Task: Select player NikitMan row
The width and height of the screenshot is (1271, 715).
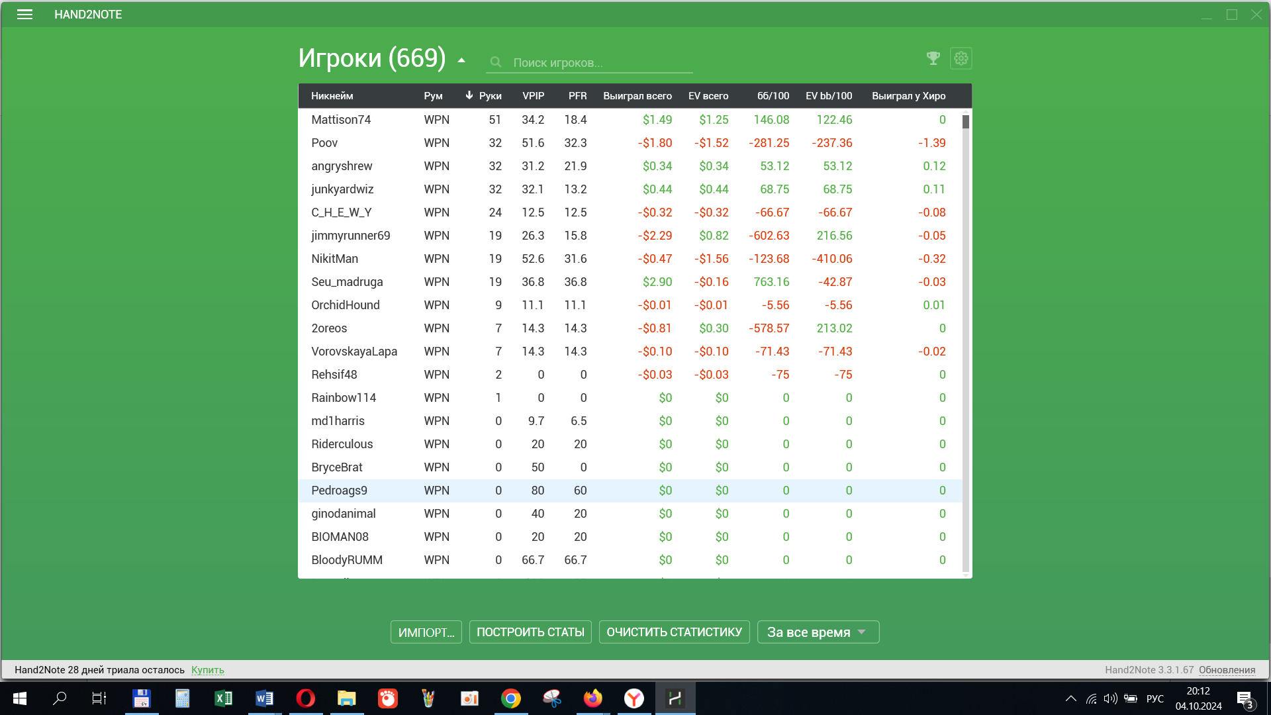Action: click(630, 259)
